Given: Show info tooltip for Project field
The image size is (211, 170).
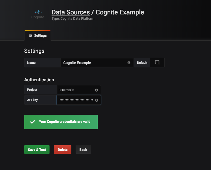Looking at the screenshot, I should pos(96,90).
